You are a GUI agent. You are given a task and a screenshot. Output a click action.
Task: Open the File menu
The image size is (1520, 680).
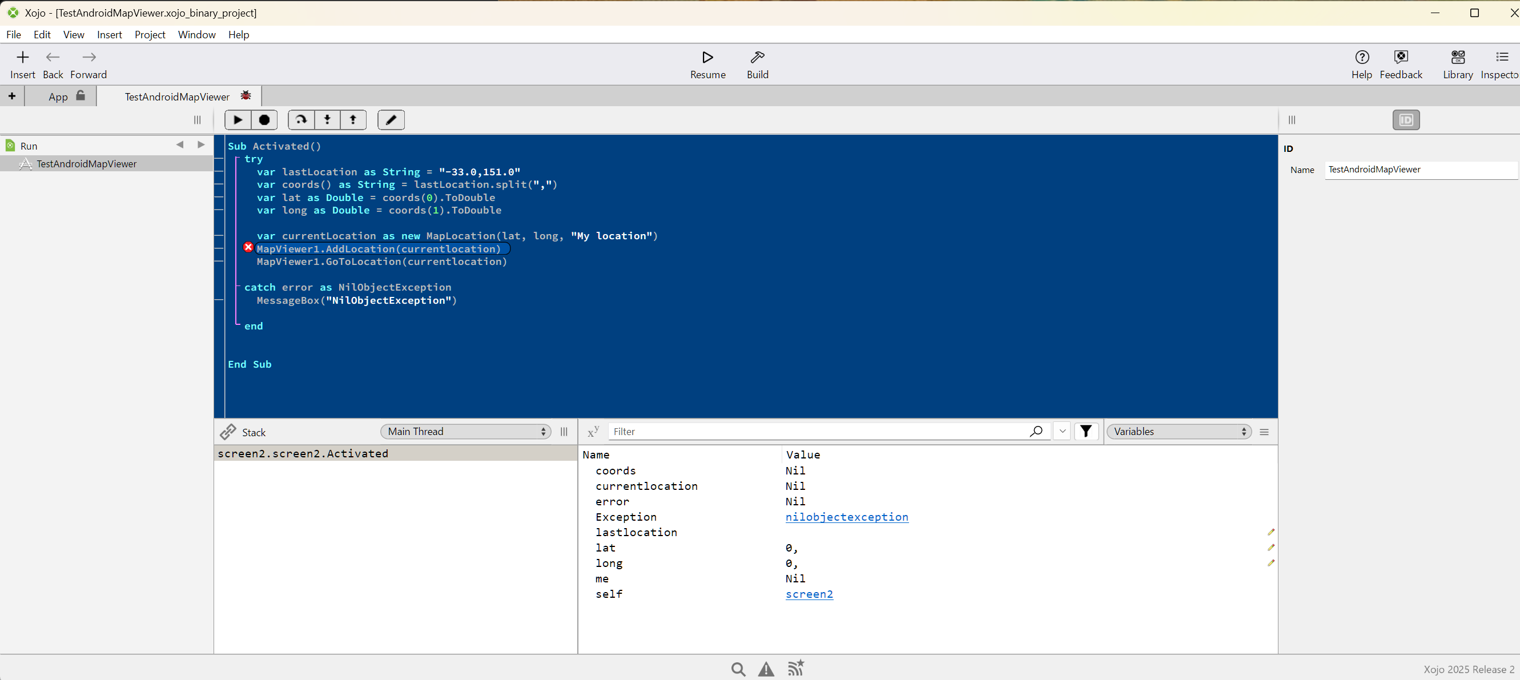click(14, 34)
